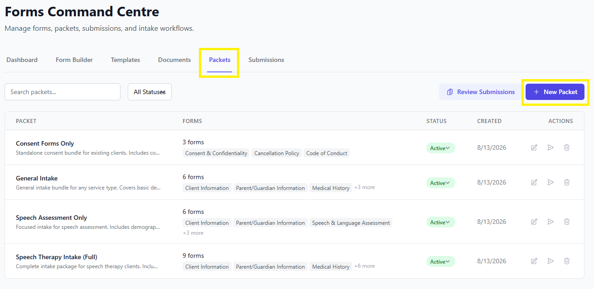This screenshot has height=289, width=594.
Task: Delete the Speech Therapy Intake (Full) packet
Action: 567,261
